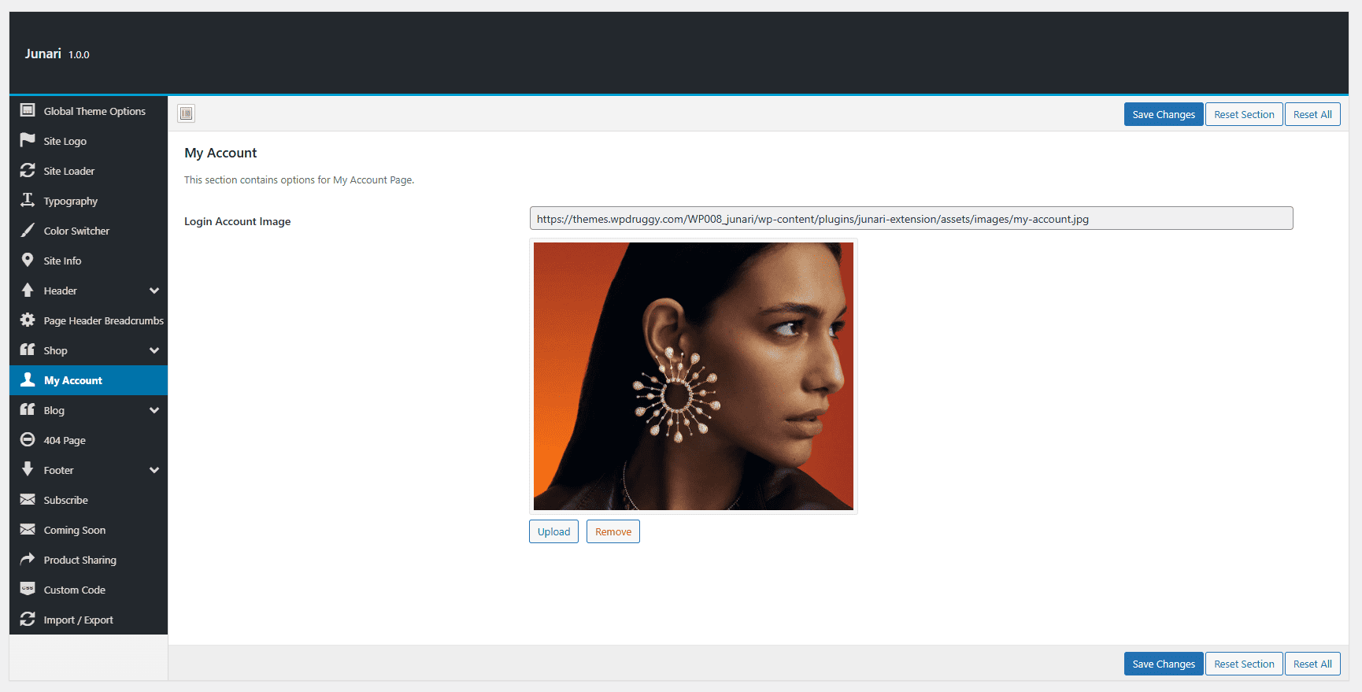Click the Typography text icon

tap(28, 200)
